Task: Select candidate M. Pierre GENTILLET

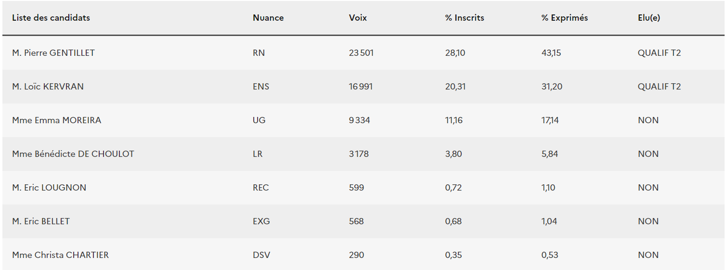Action: pyautogui.click(x=53, y=53)
